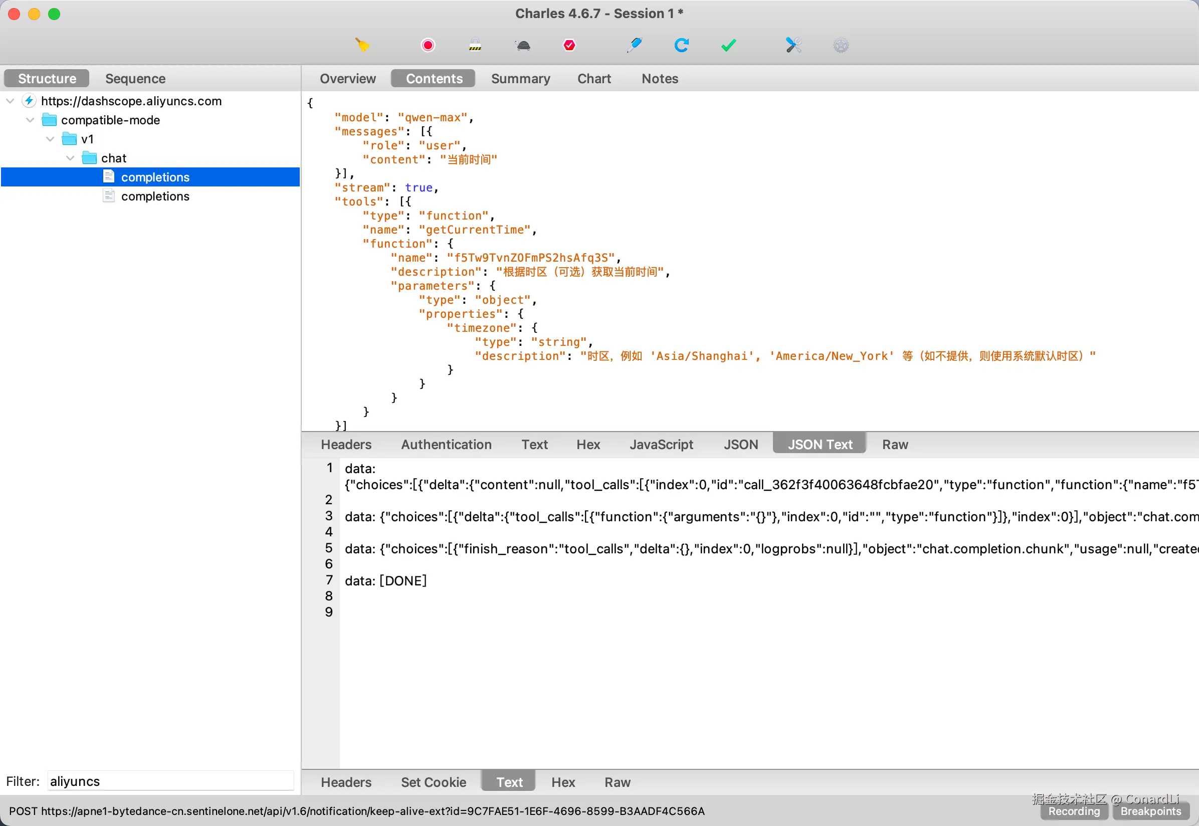Open the Tools wrench icon

pos(793,46)
